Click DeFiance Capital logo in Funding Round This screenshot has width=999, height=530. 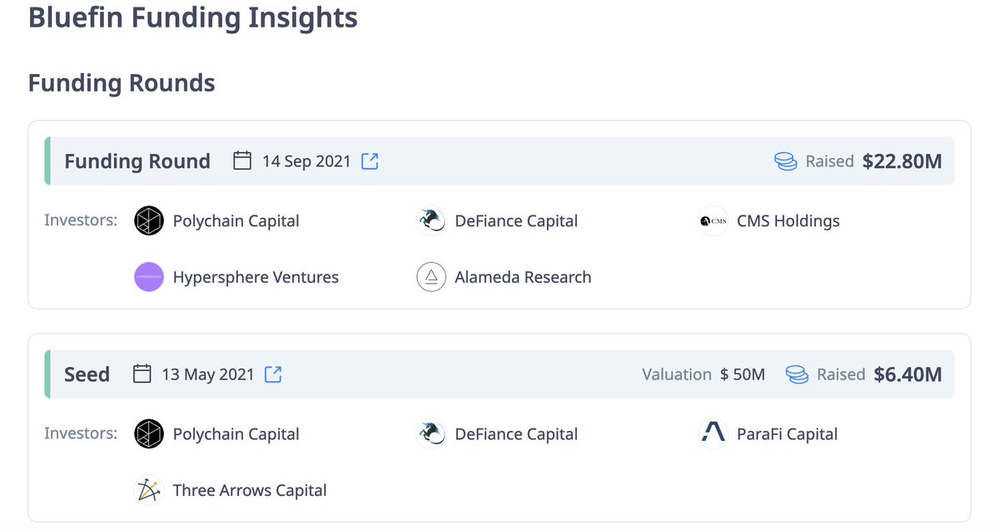pos(431,221)
